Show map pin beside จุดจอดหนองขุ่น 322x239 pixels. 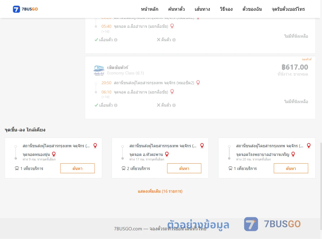pyautogui.click(x=54, y=154)
